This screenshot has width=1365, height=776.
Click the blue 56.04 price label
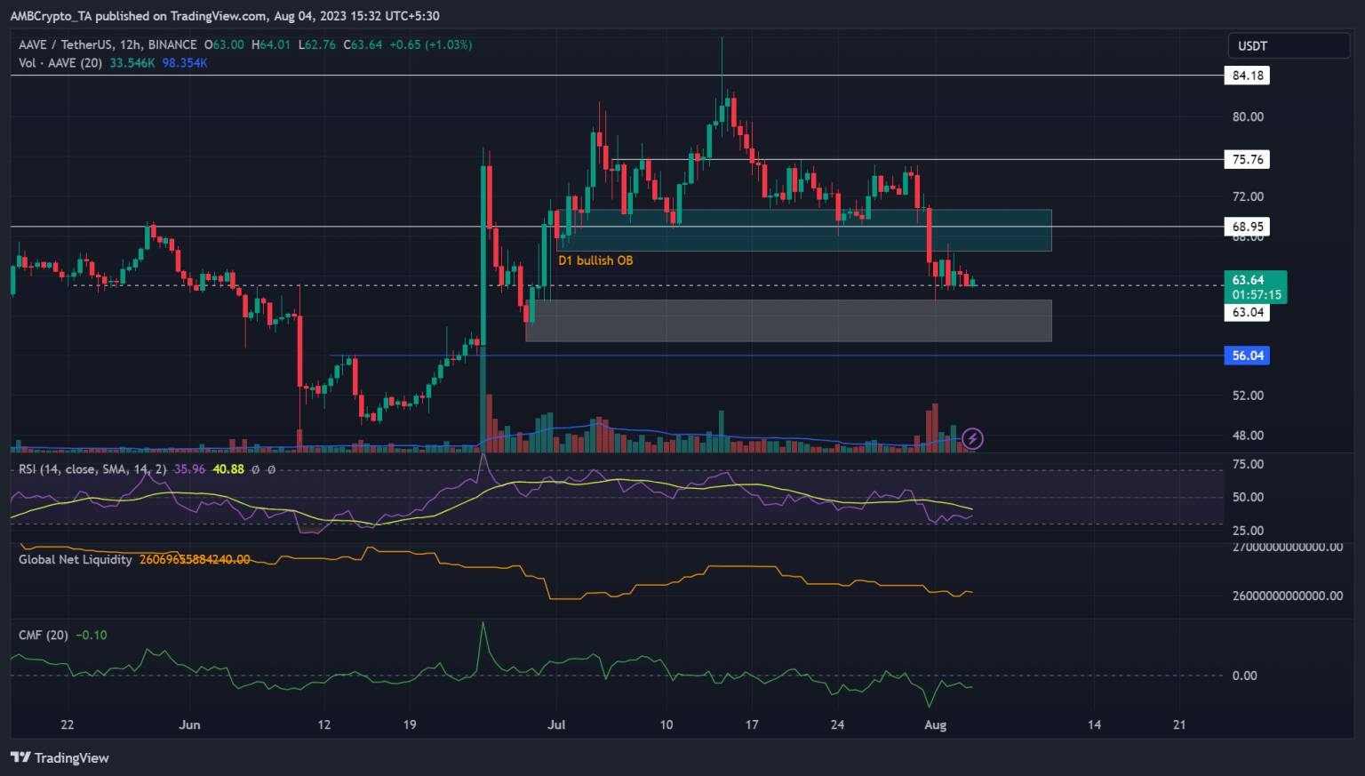1247,355
